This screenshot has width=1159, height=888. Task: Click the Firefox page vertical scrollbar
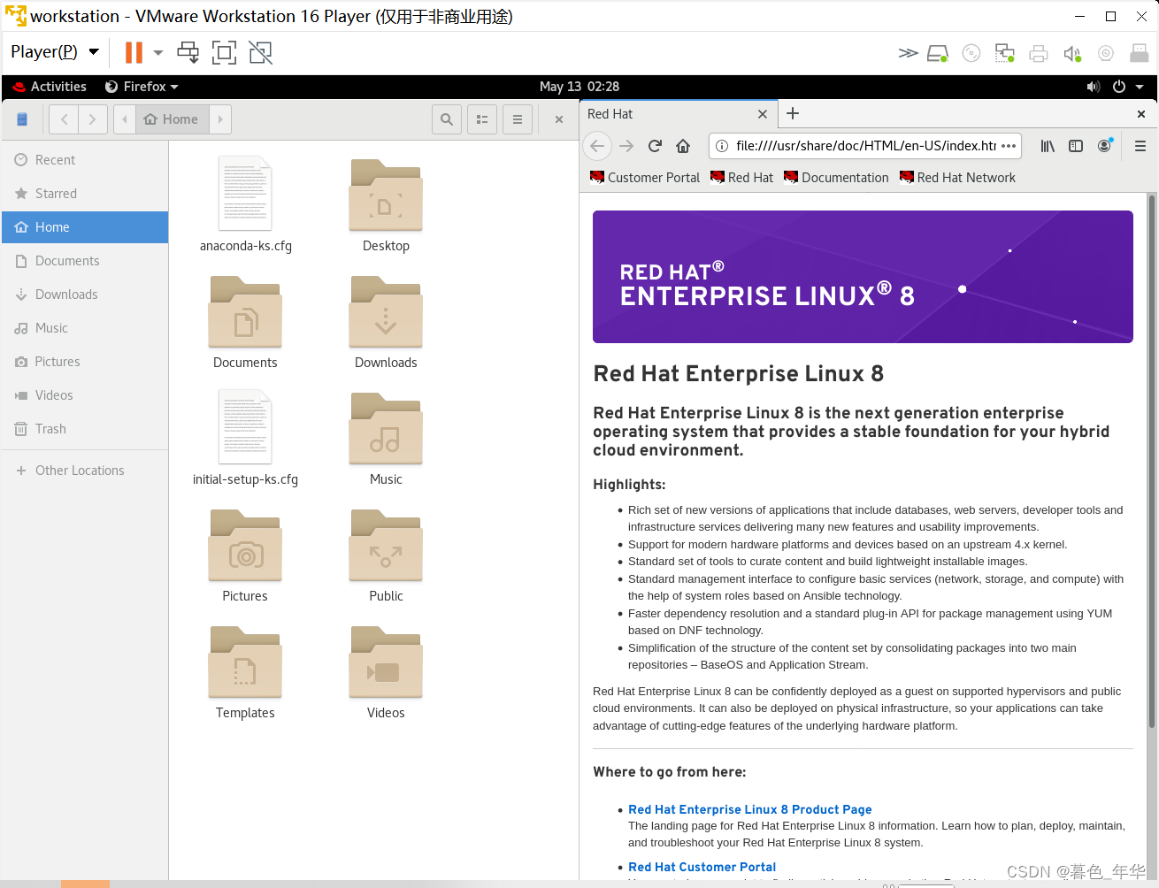1151,460
